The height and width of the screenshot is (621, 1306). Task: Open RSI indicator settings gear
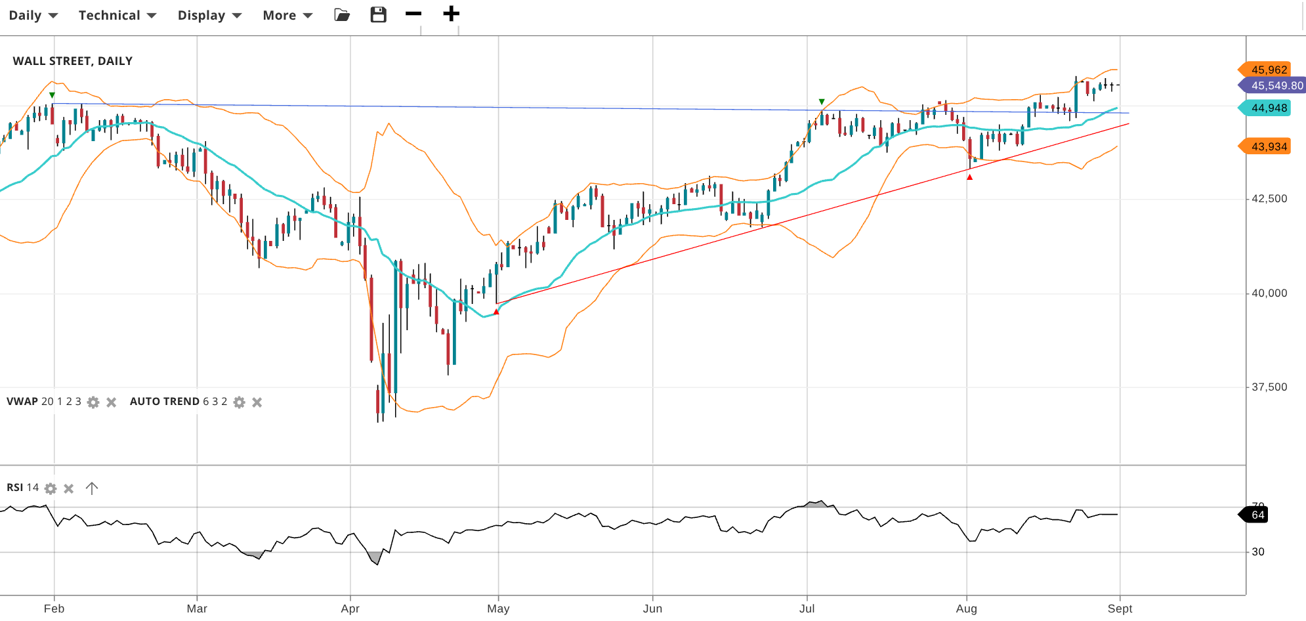click(51, 488)
